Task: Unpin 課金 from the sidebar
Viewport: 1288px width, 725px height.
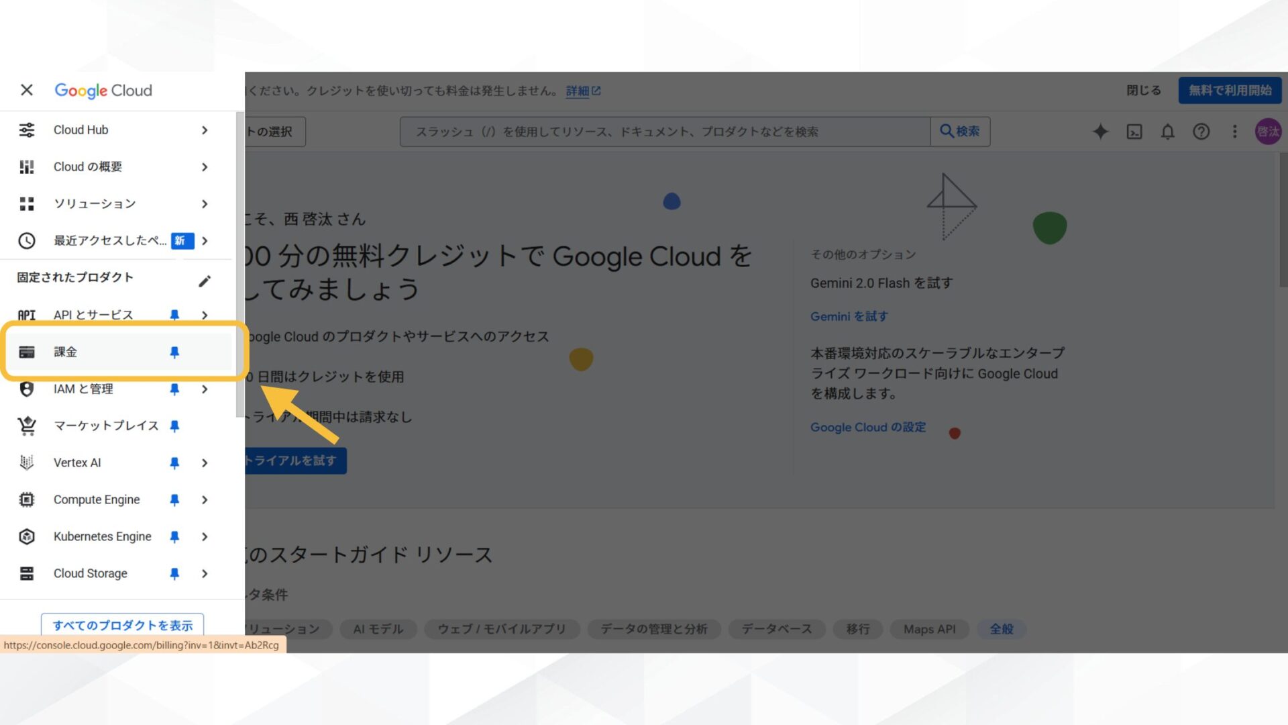Action: [174, 352]
